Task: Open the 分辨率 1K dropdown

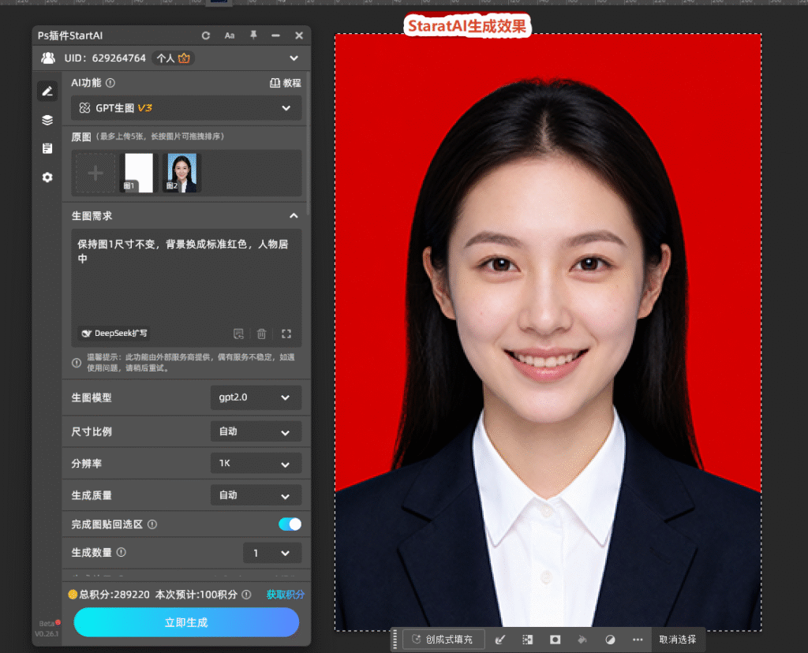Action: point(256,464)
